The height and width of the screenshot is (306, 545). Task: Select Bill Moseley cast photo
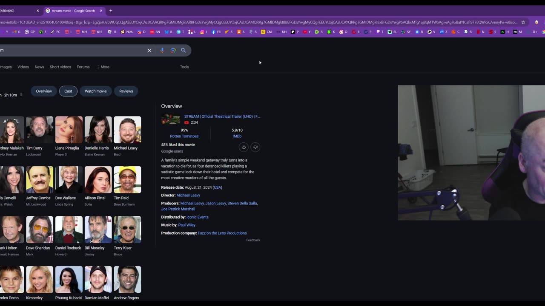98,229
